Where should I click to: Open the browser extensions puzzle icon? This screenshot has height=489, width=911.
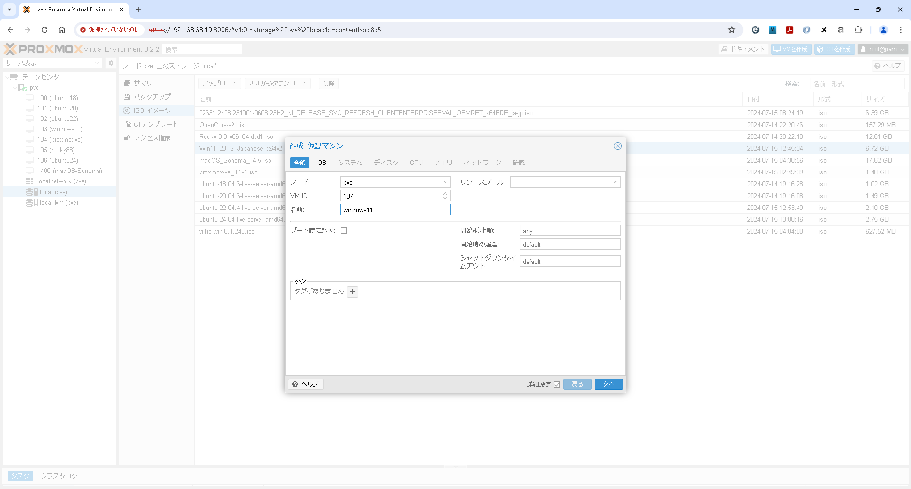[x=858, y=30]
